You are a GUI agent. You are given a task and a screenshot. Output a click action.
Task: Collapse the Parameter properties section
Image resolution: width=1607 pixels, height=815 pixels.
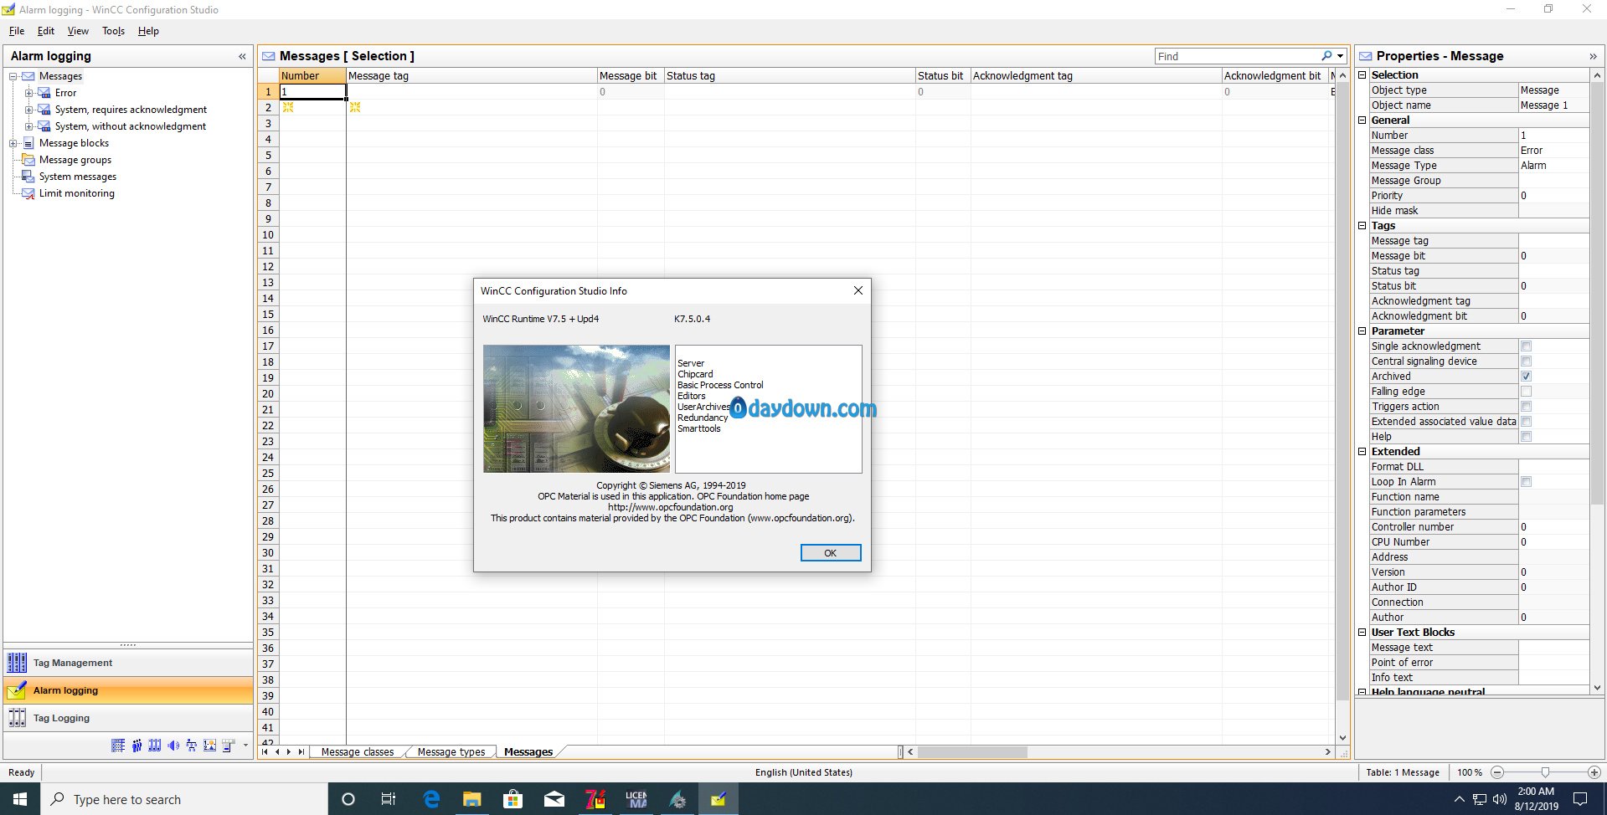[x=1362, y=331]
